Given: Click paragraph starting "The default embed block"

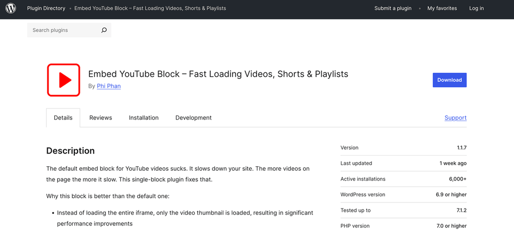Looking at the screenshot, I should click(178, 174).
